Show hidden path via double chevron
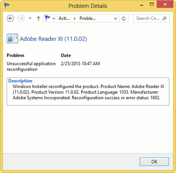Screen dimensions: 176x173 pos(54,18)
